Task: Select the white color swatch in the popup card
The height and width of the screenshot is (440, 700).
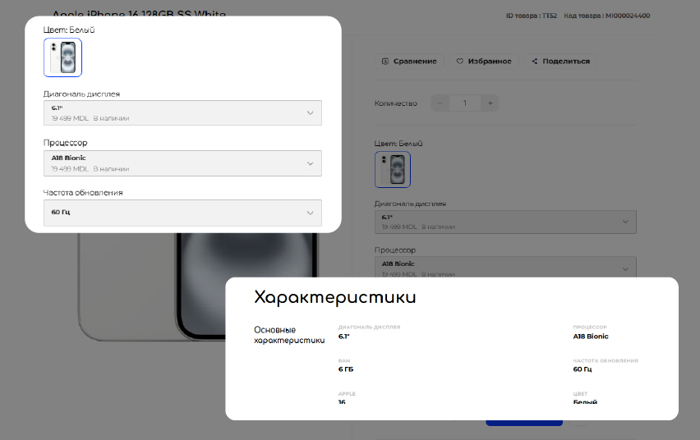Action: point(63,57)
